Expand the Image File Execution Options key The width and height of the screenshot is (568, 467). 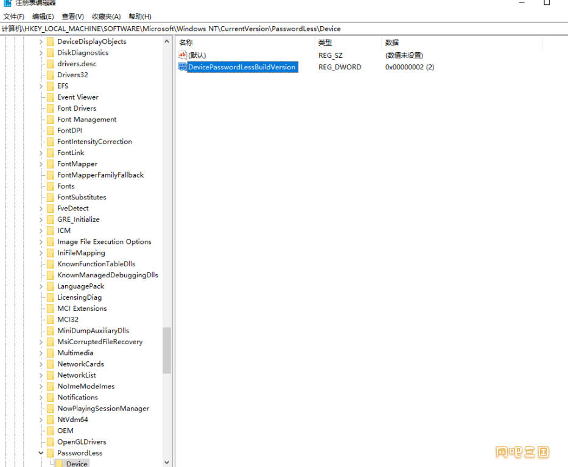[x=41, y=242]
